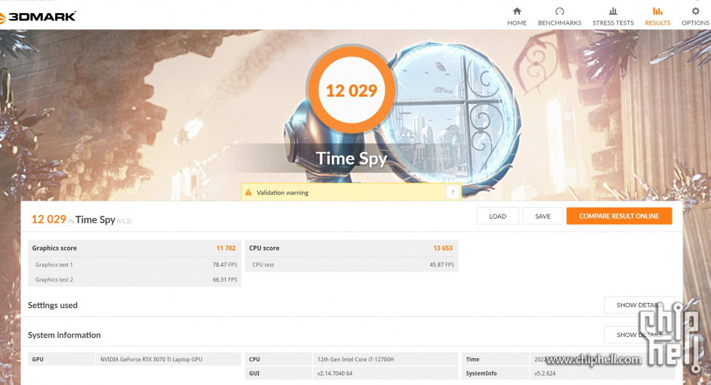
Task: Click the Graphics score heading
Action: click(54, 248)
